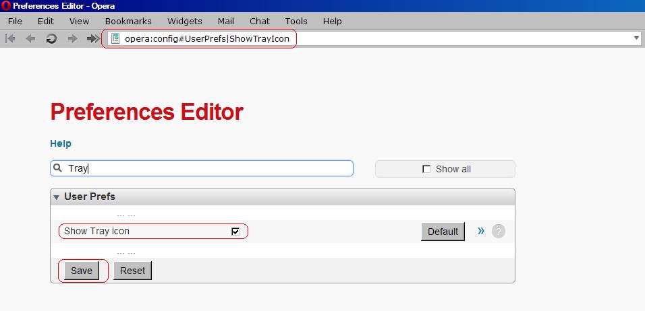The width and height of the screenshot is (645, 311).
Task: Click the double chevron beside Default
Action: (481, 231)
